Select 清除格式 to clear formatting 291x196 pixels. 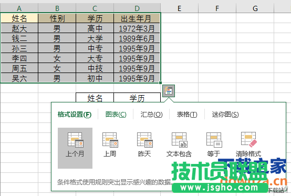click(x=248, y=145)
